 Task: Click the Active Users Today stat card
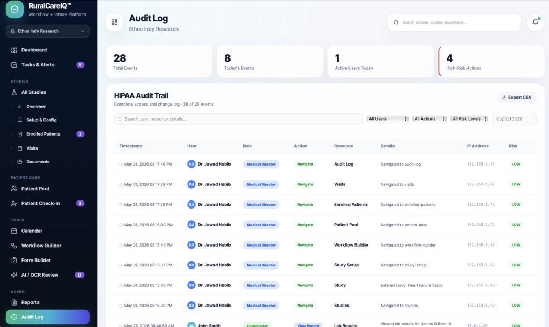tap(381, 61)
